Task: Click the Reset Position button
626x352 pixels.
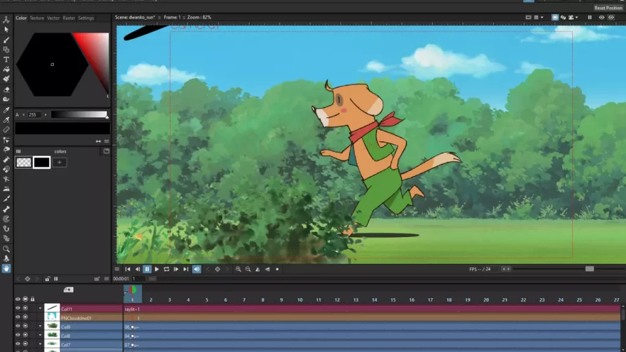Action: point(608,8)
